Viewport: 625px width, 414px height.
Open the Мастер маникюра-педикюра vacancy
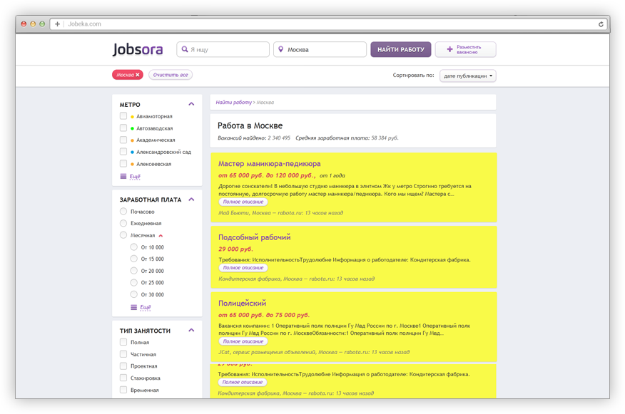269,164
